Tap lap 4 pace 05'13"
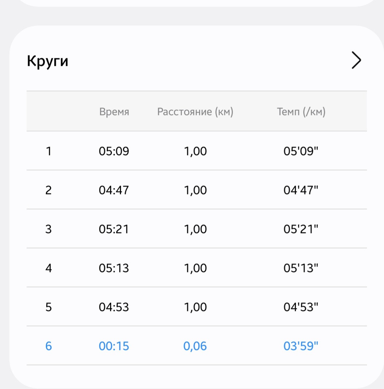 [301, 268]
